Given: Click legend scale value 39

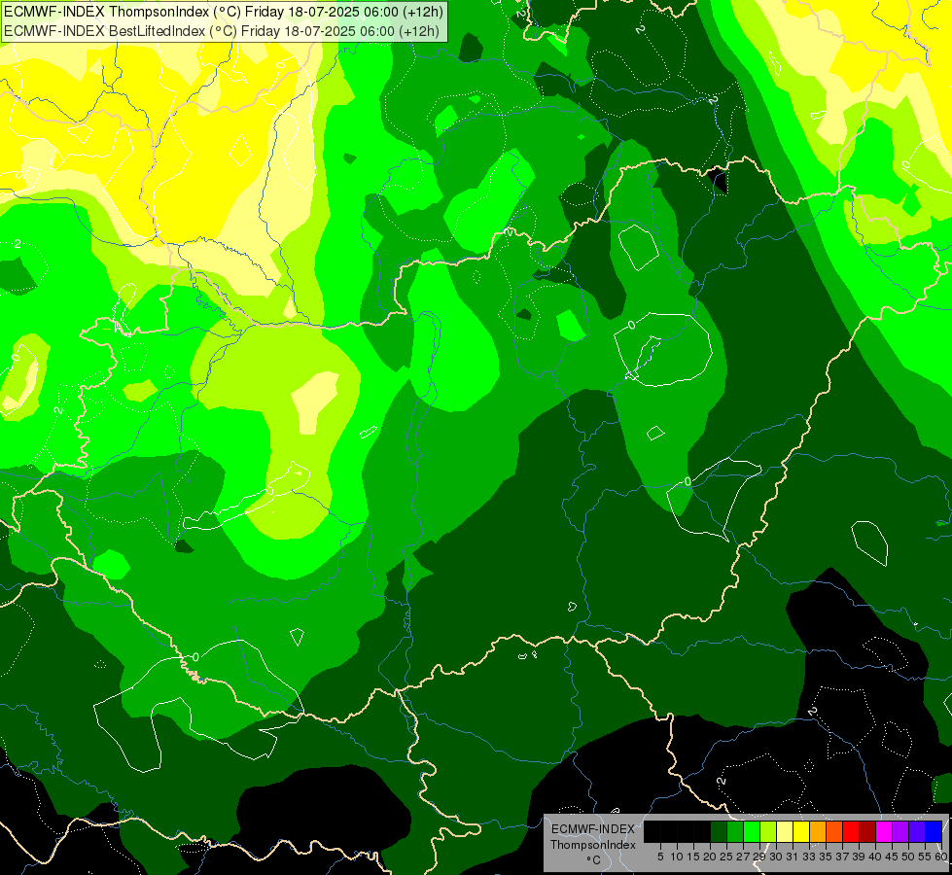Looking at the screenshot, I should 859,857.
